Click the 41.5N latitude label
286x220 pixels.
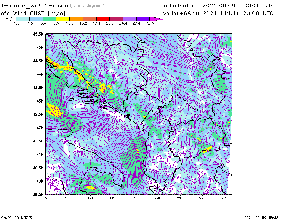tap(38, 141)
